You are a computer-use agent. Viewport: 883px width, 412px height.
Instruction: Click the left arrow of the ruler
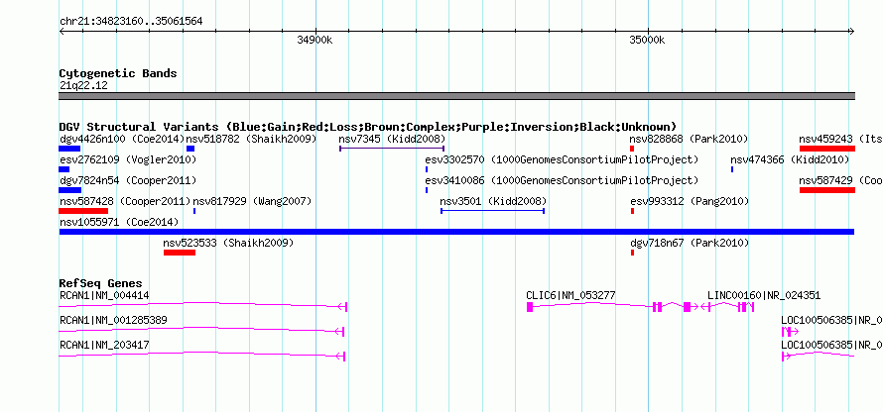(x=62, y=32)
